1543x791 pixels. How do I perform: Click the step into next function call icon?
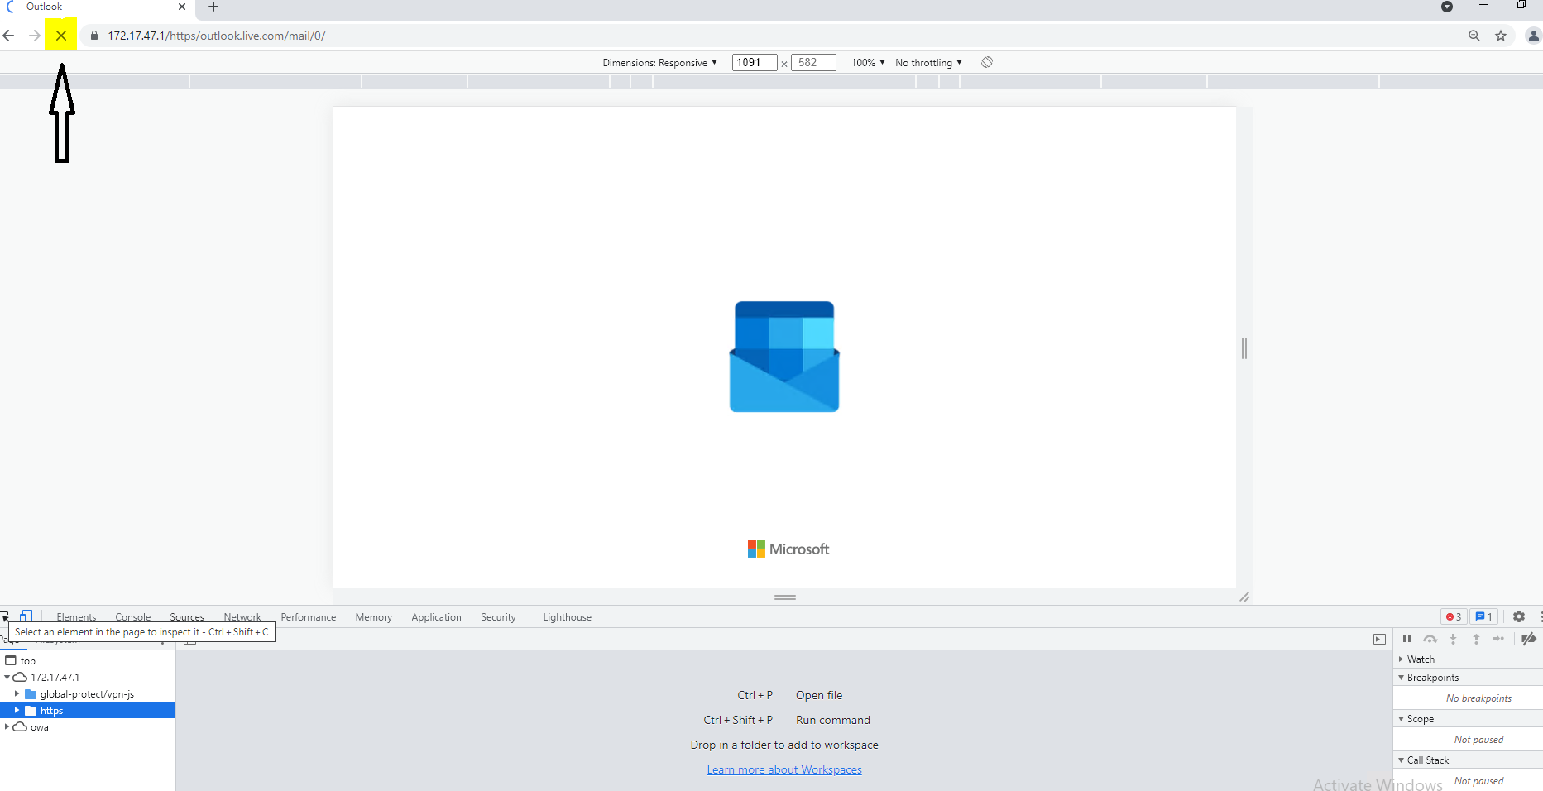click(x=1454, y=639)
